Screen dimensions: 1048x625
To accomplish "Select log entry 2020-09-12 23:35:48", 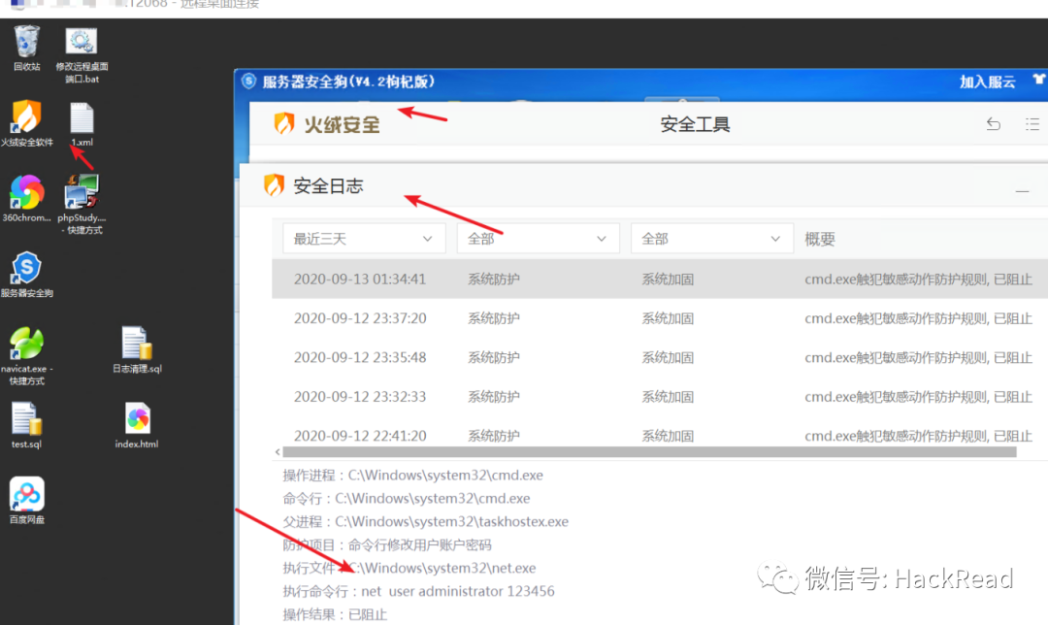I will 660,357.
